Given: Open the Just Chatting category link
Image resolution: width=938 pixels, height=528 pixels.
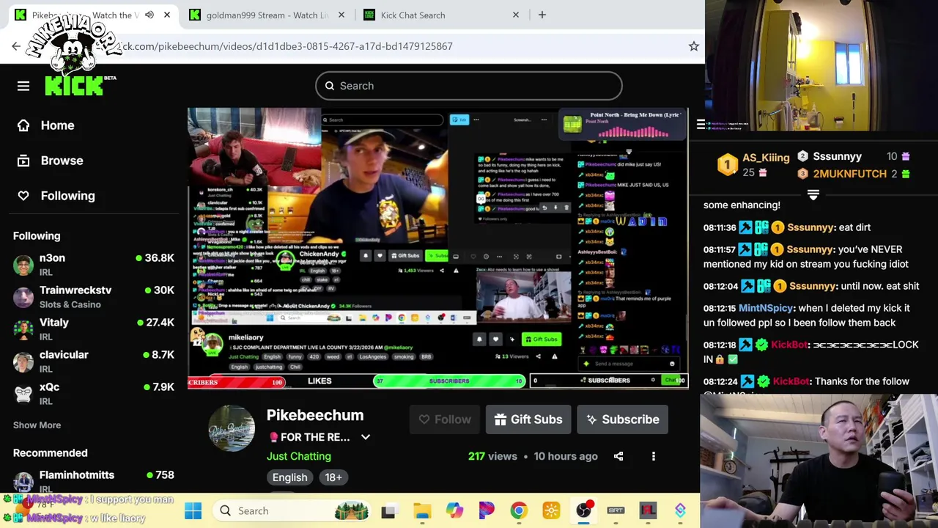Looking at the screenshot, I should 299,456.
